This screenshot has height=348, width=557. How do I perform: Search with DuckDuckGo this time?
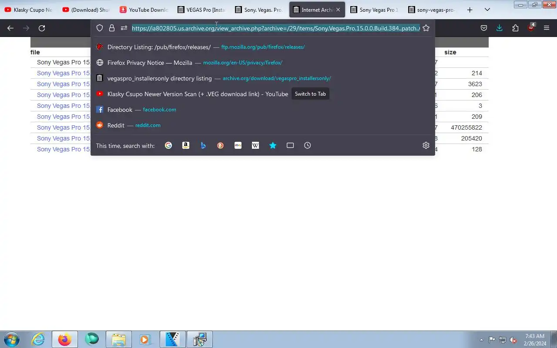pyautogui.click(x=221, y=145)
